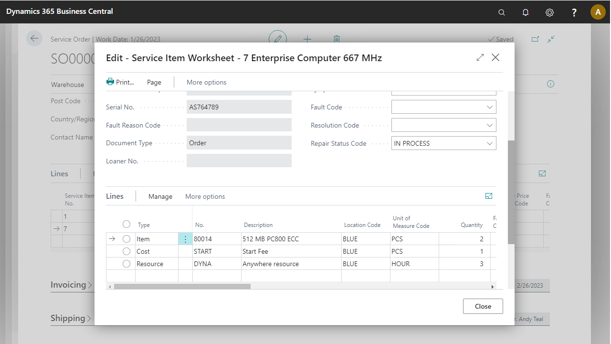
Task: Click the Close button
Action: (483, 306)
